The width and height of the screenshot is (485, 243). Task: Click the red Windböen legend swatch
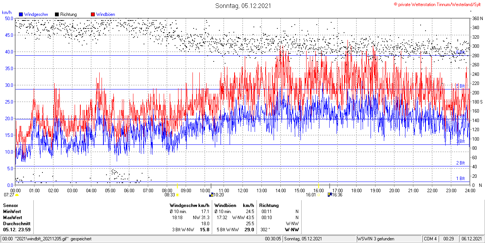pyautogui.click(x=93, y=14)
